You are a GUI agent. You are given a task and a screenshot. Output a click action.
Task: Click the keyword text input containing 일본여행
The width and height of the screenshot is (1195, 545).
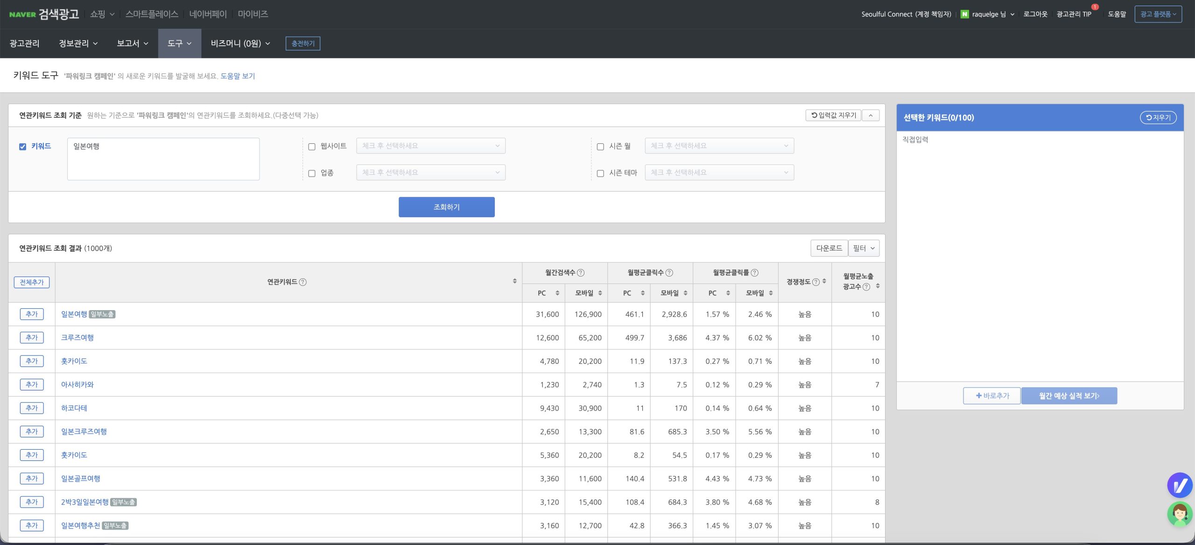(x=163, y=159)
